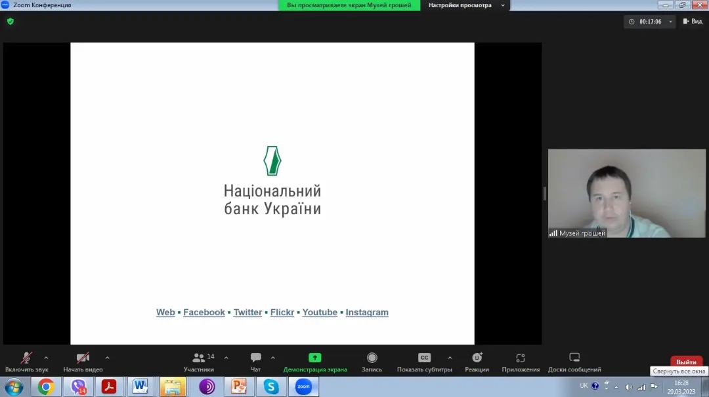Click the Facebook link on the slide
This screenshot has width=709, height=397.
[204, 312]
